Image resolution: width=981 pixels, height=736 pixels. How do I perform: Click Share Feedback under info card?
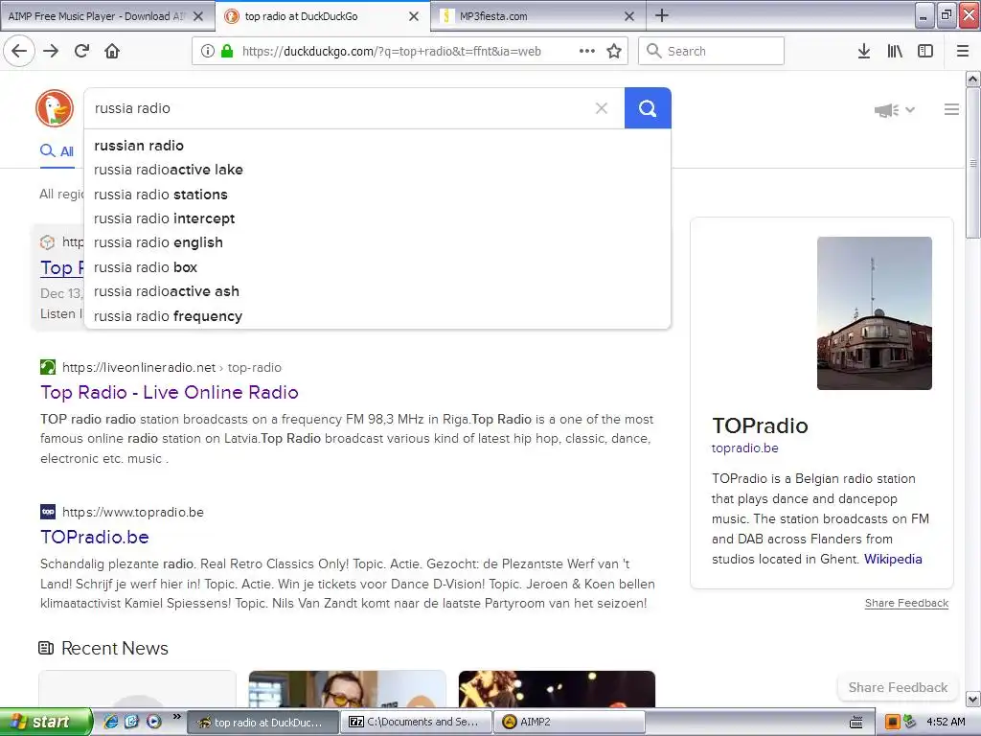coord(906,603)
